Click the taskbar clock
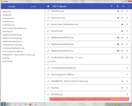The image size is (132, 106). 127,104
